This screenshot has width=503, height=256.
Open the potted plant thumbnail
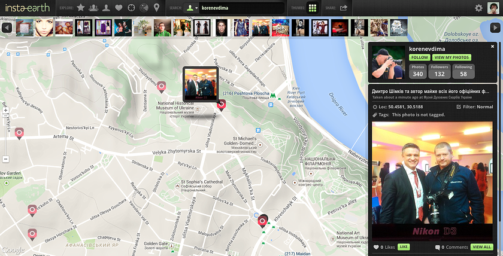143,28
